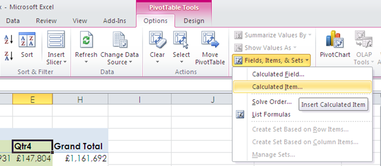Image resolution: width=381 pixels, height=166 pixels.
Task: Select column H header
Action: [80, 99]
